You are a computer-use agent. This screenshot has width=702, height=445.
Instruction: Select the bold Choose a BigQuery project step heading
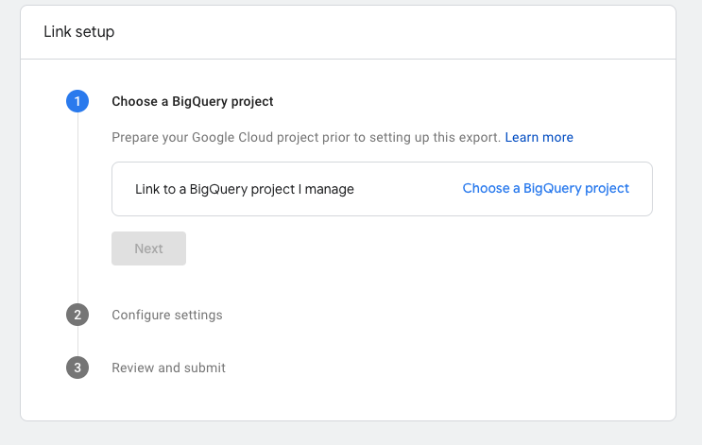193,102
